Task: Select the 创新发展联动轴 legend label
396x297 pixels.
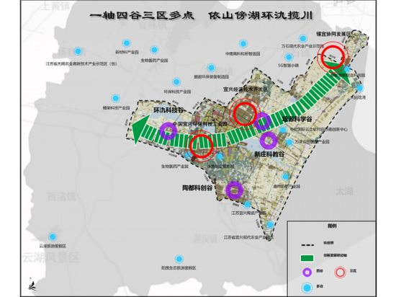Action: click(335, 255)
